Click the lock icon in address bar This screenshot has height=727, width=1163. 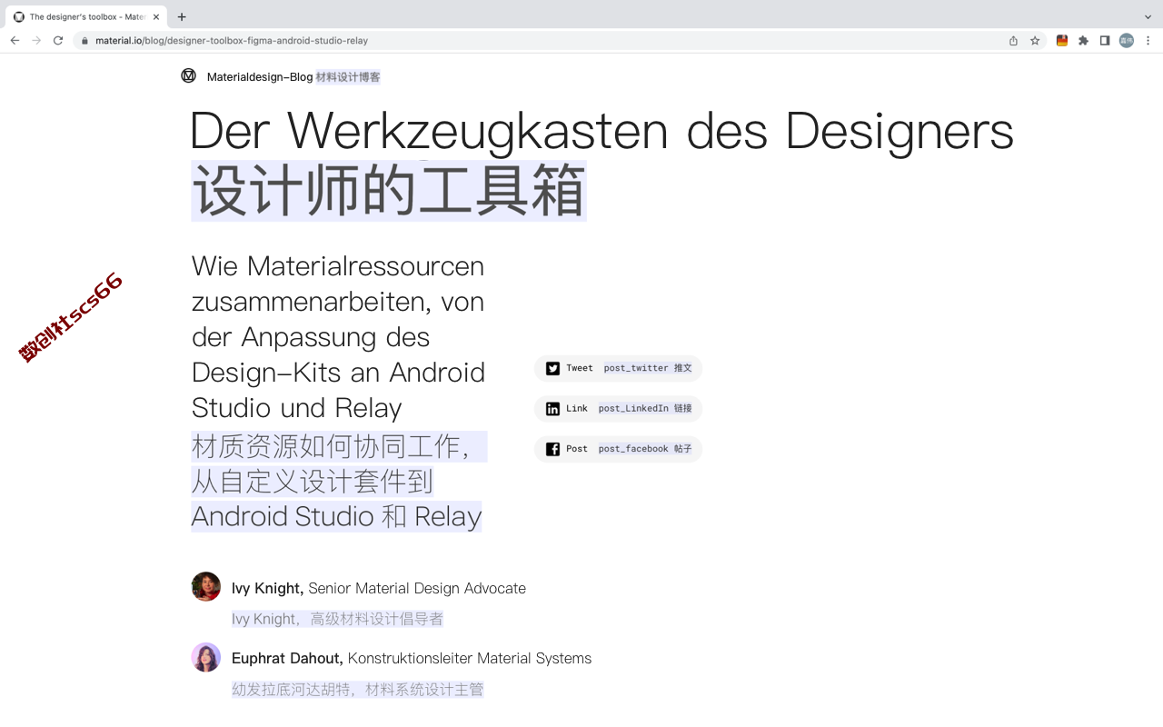[84, 41]
